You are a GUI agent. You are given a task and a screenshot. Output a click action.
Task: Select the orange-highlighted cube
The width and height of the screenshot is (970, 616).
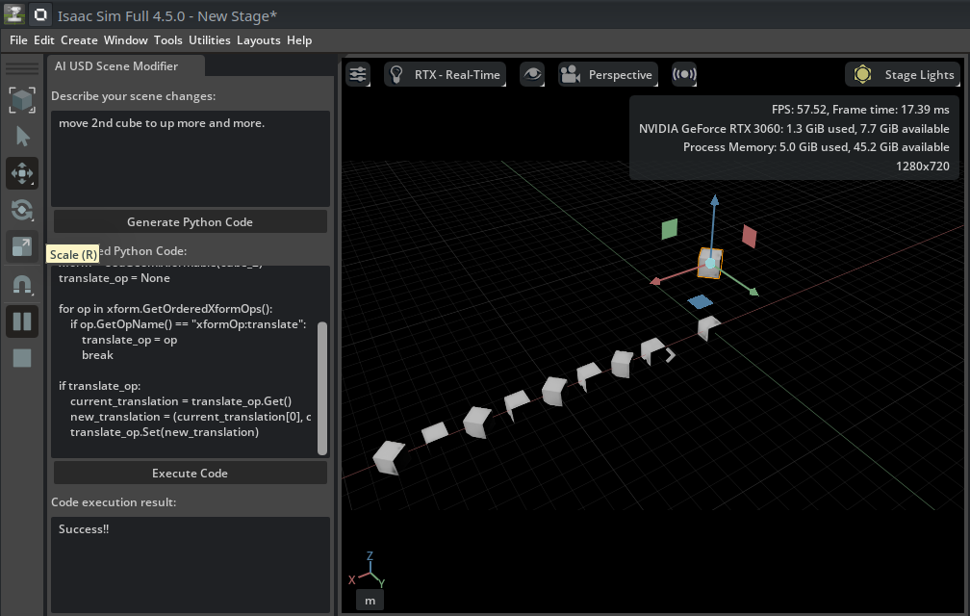tap(709, 264)
